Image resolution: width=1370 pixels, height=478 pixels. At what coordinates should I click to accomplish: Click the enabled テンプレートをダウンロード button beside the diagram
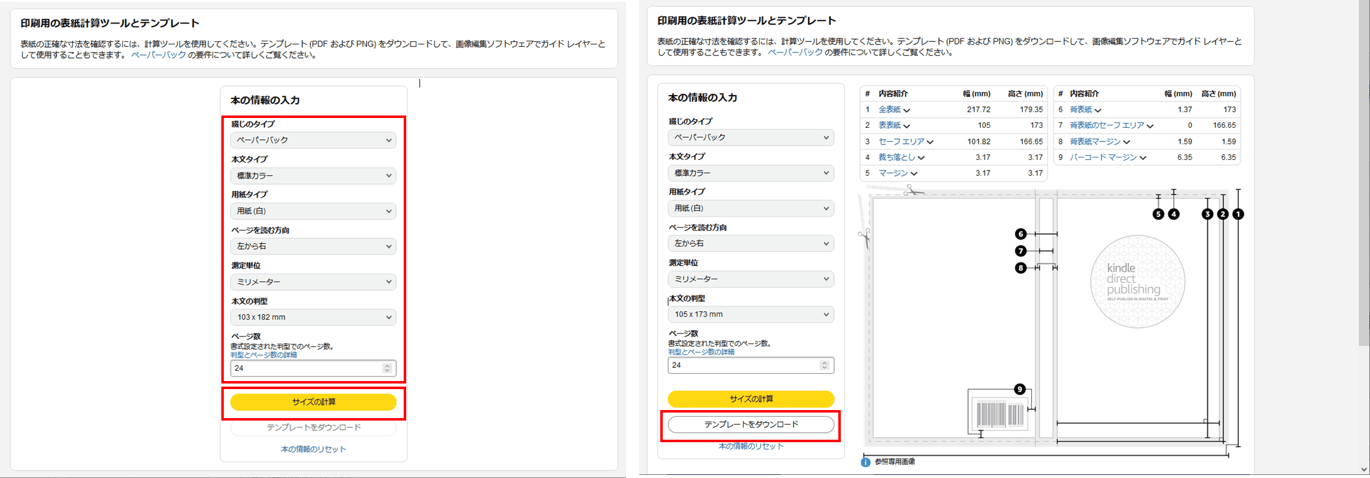tap(751, 425)
